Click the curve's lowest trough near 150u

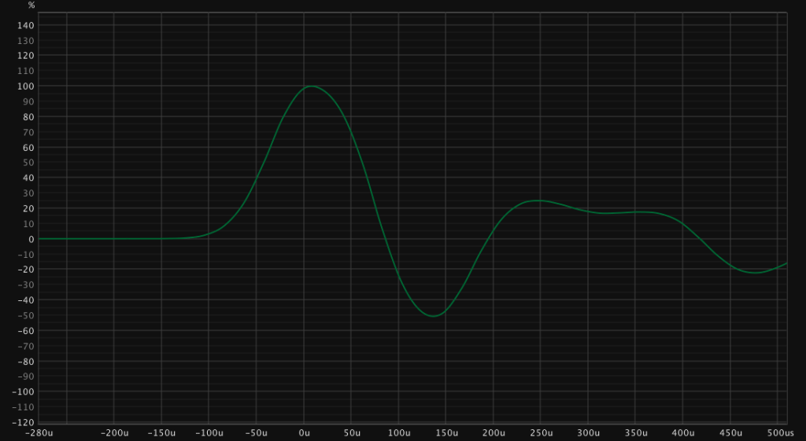click(434, 315)
